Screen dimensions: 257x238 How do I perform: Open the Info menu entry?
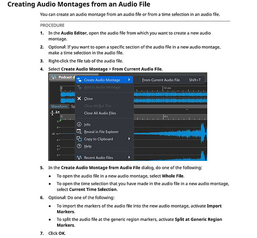point(104,125)
